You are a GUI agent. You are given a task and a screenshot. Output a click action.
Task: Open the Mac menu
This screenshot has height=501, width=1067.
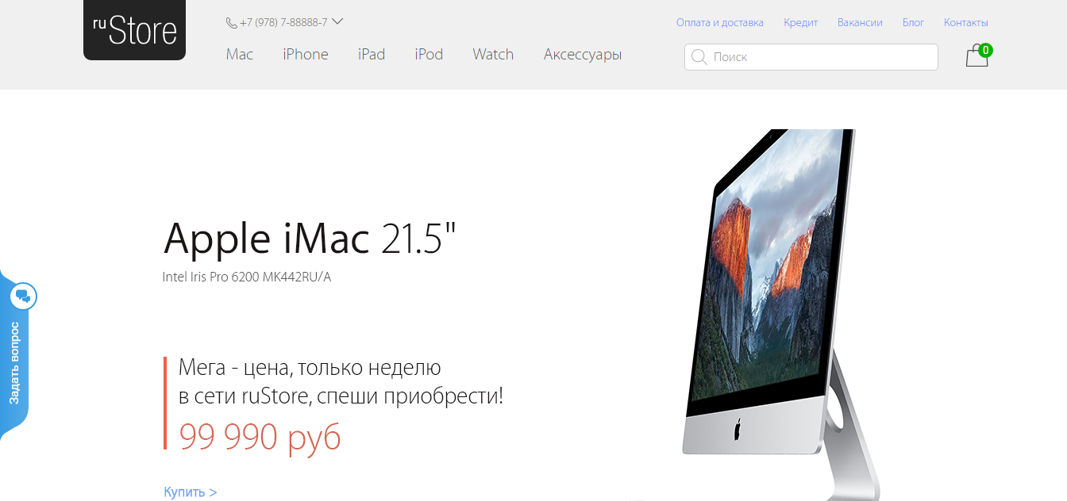[x=240, y=55]
